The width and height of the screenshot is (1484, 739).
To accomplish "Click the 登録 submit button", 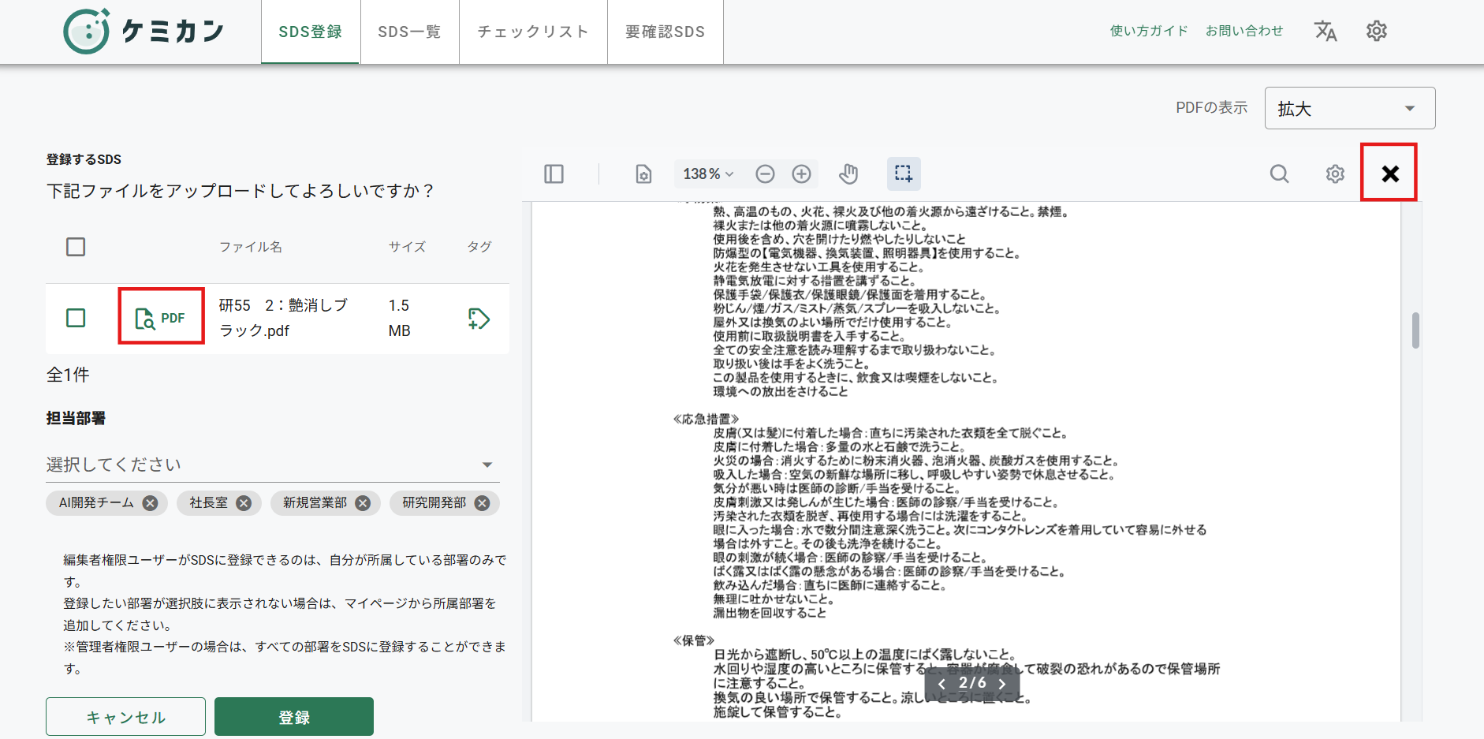I will point(294,717).
